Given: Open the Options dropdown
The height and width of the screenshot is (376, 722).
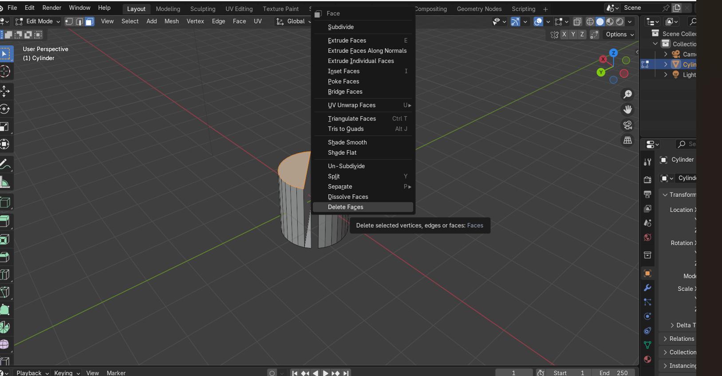Looking at the screenshot, I should point(619,34).
